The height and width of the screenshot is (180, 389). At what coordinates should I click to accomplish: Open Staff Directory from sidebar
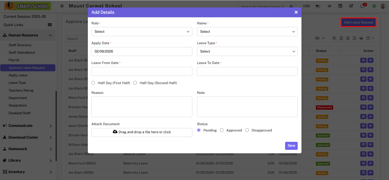click(20, 45)
